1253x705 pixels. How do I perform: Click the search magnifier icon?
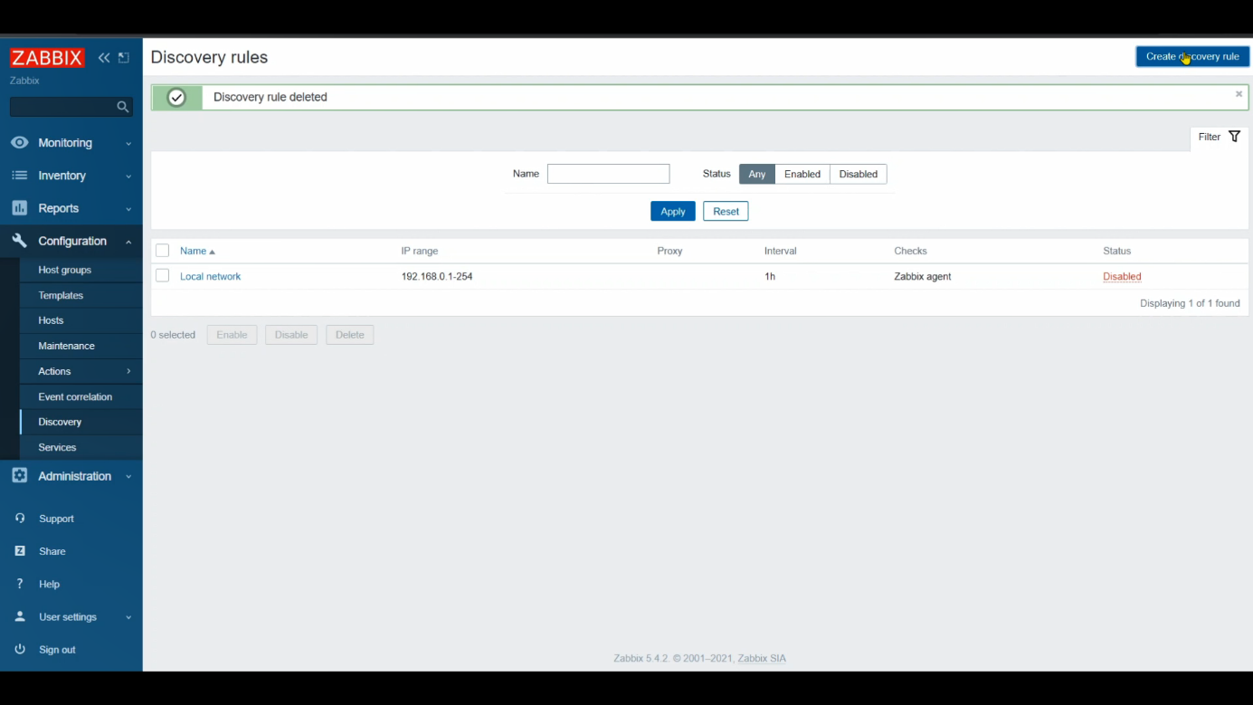(x=123, y=107)
